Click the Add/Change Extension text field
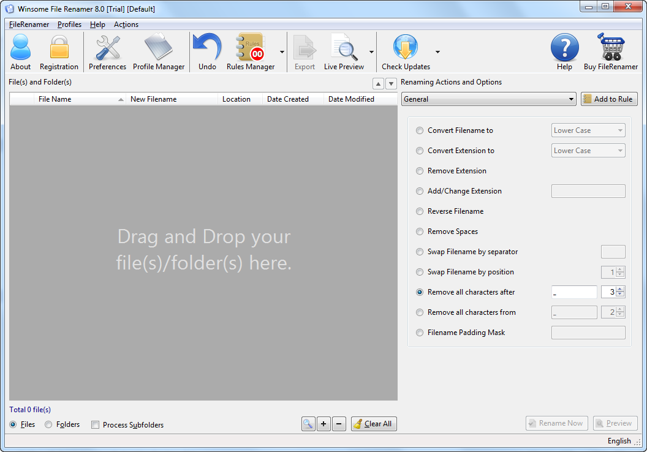 (588, 191)
